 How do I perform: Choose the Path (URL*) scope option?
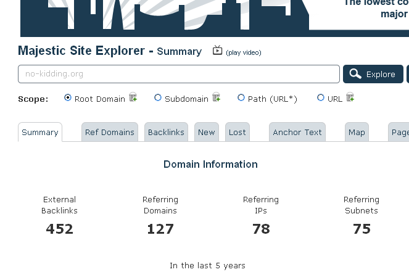tap(241, 98)
